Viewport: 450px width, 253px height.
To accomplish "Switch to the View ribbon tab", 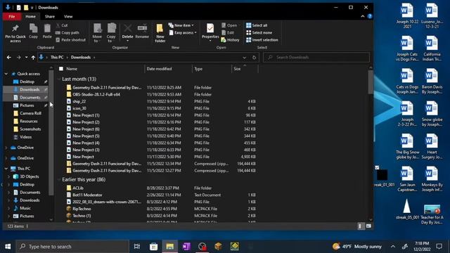I will [68, 16].
